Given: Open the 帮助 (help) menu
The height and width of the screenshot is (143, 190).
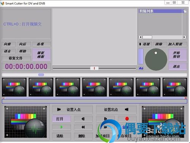Looking at the screenshot, I should pos(24,51).
